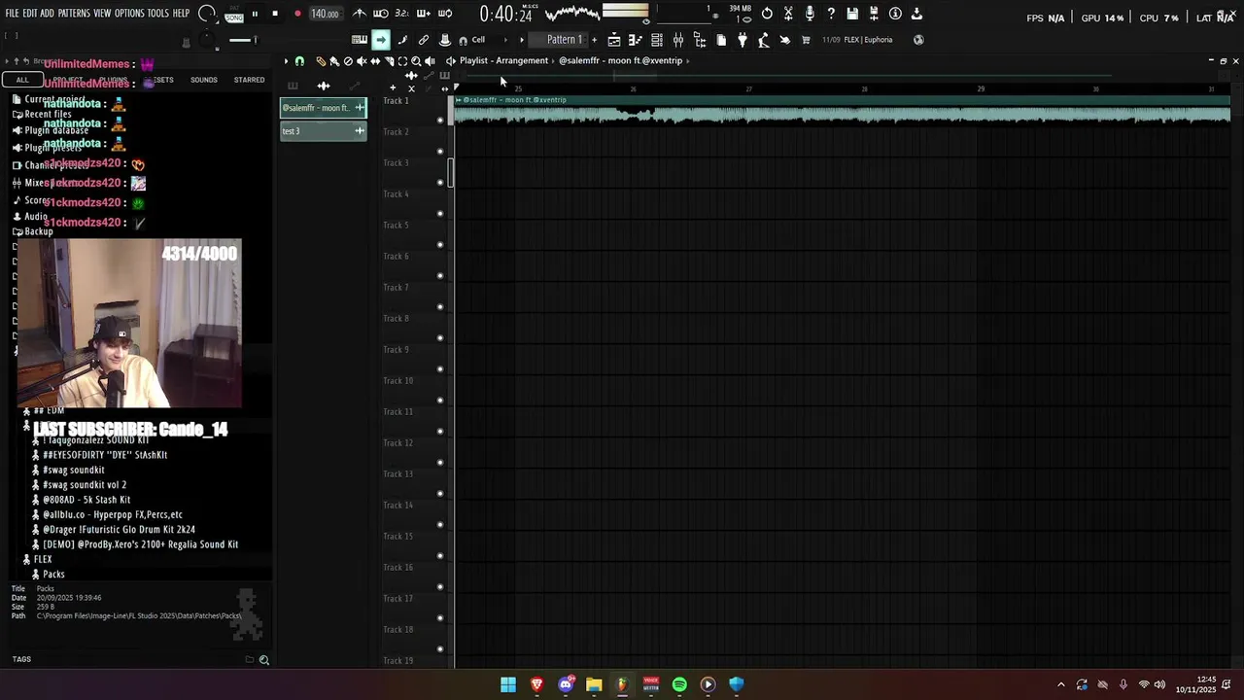The height and width of the screenshot is (700, 1244).
Task: Click the export/render download icon
Action: coord(916,14)
